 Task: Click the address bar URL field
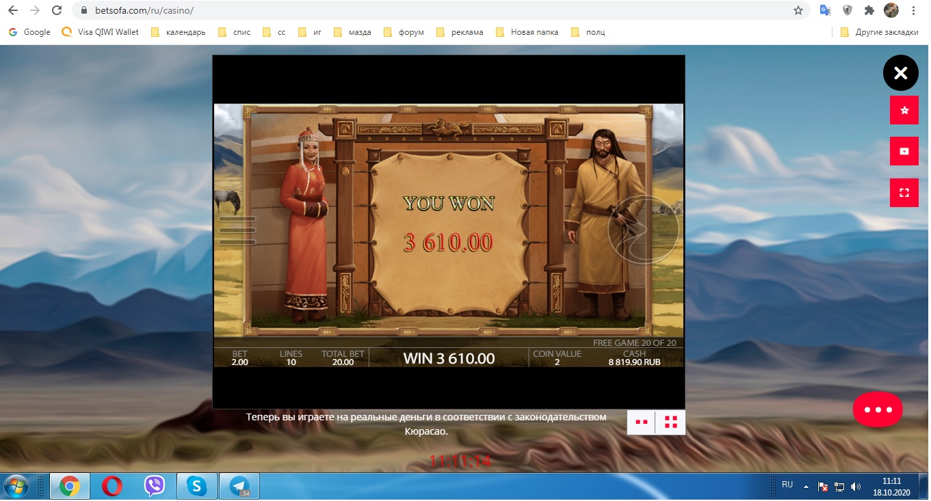pos(438,10)
